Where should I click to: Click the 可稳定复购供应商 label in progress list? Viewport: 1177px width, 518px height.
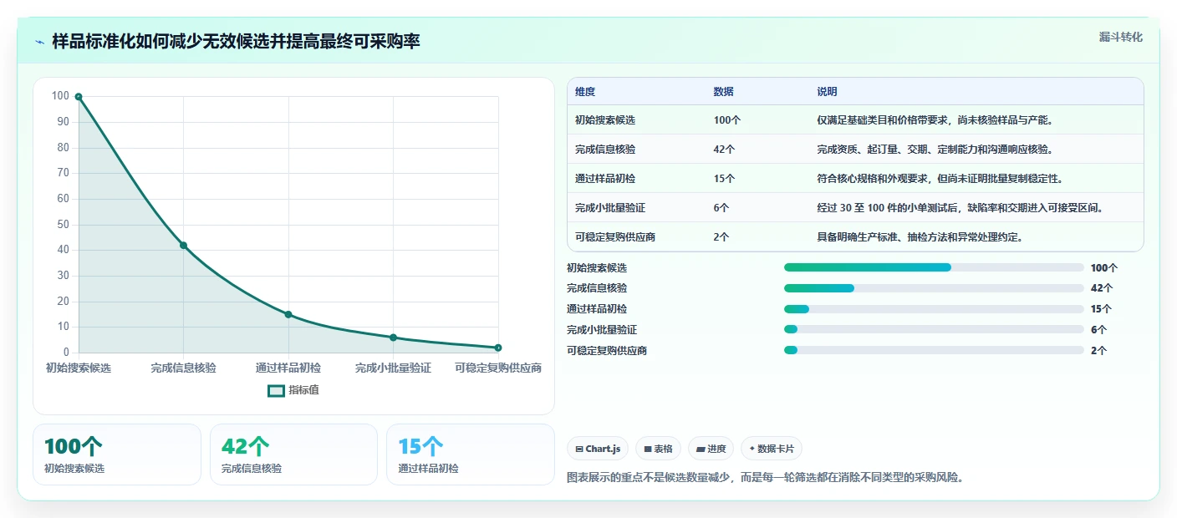(x=607, y=351)
